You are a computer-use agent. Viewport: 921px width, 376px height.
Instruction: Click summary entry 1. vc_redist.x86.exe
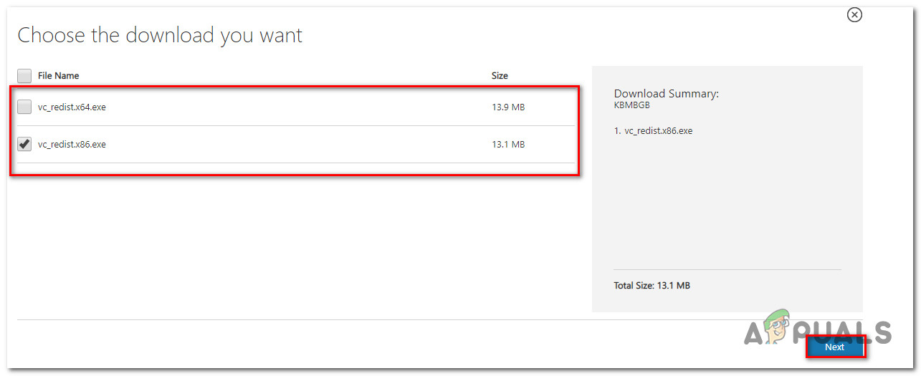tap(653, 131)
